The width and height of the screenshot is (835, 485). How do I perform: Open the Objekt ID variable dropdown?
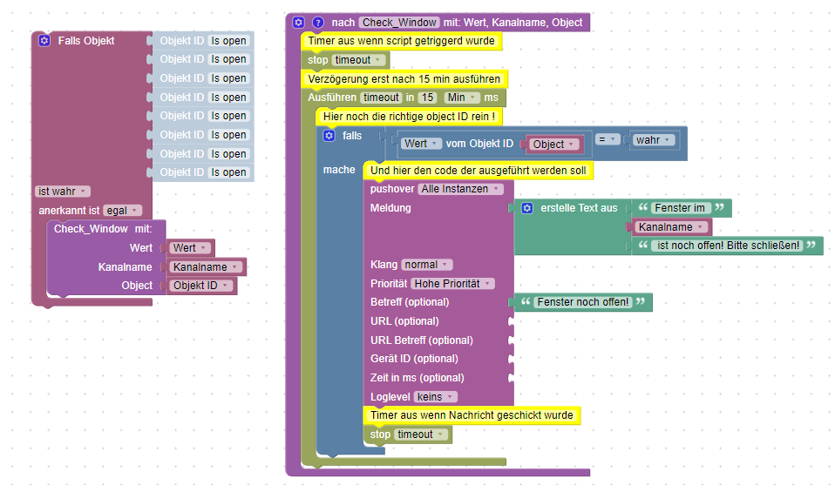click(201, 286)
